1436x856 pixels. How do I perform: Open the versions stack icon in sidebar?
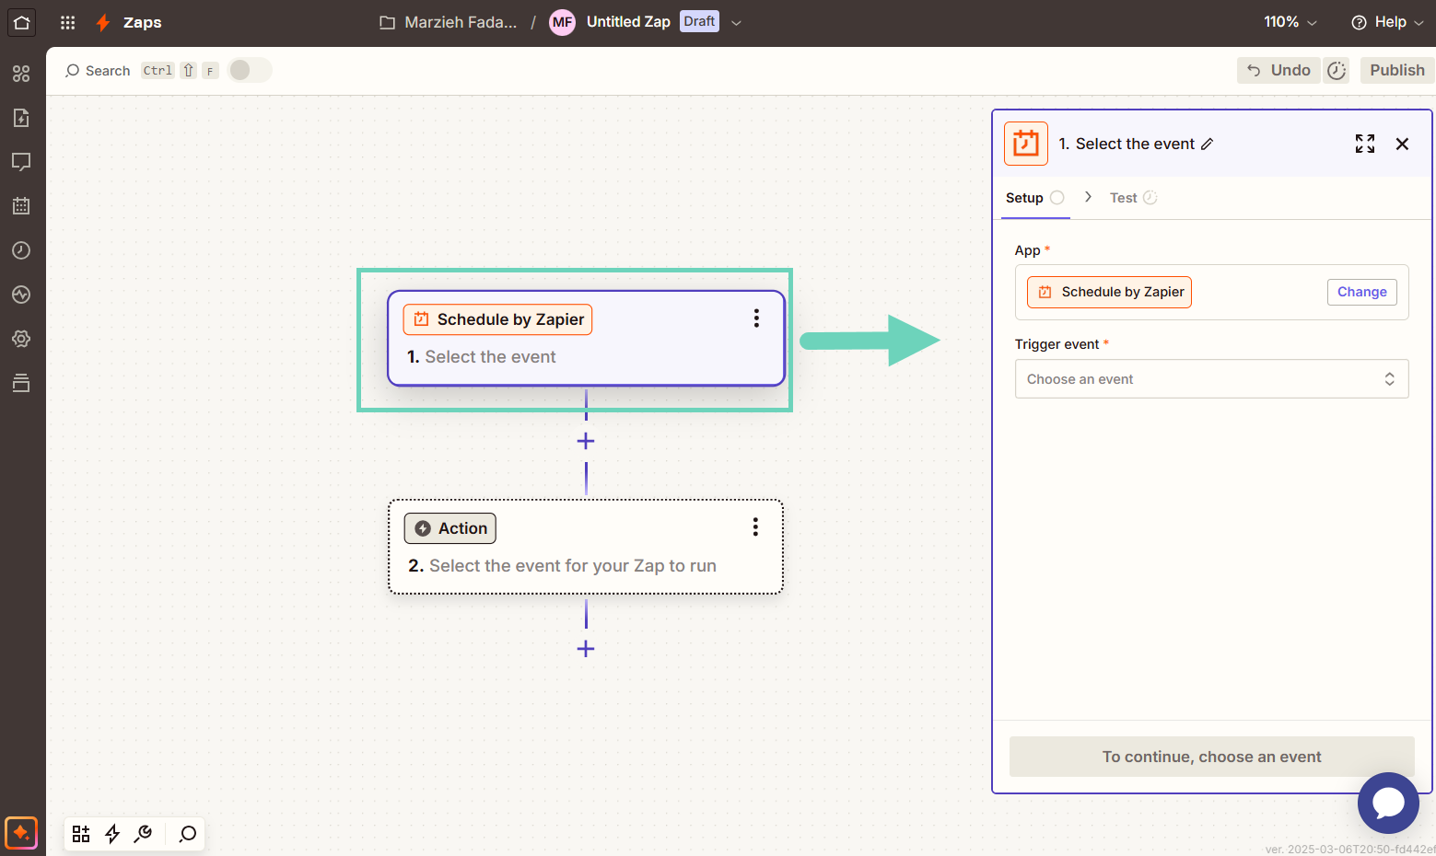pos(21,383)
